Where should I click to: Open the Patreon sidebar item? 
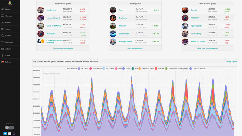point(10,62)
